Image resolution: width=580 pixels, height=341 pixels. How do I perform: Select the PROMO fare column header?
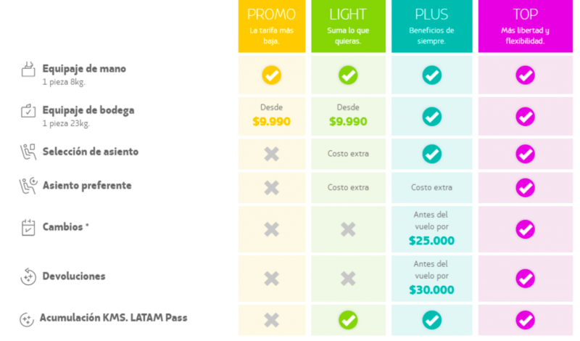tap(271, 26)
